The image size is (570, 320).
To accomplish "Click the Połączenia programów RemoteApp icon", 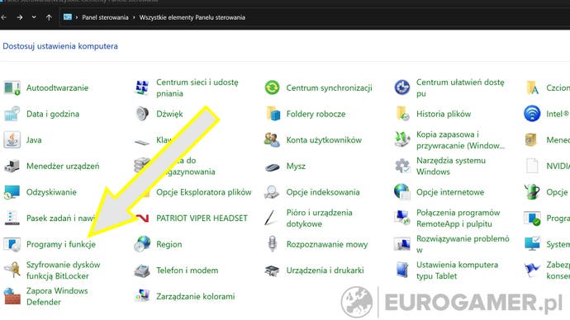I will pos(402,218).
